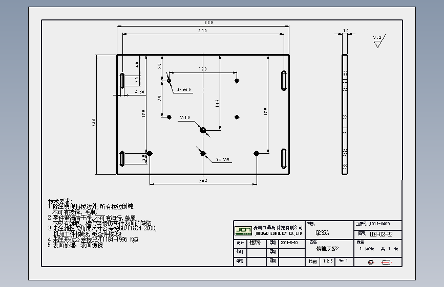Click the project number JD11-0409

click(379, 224)
